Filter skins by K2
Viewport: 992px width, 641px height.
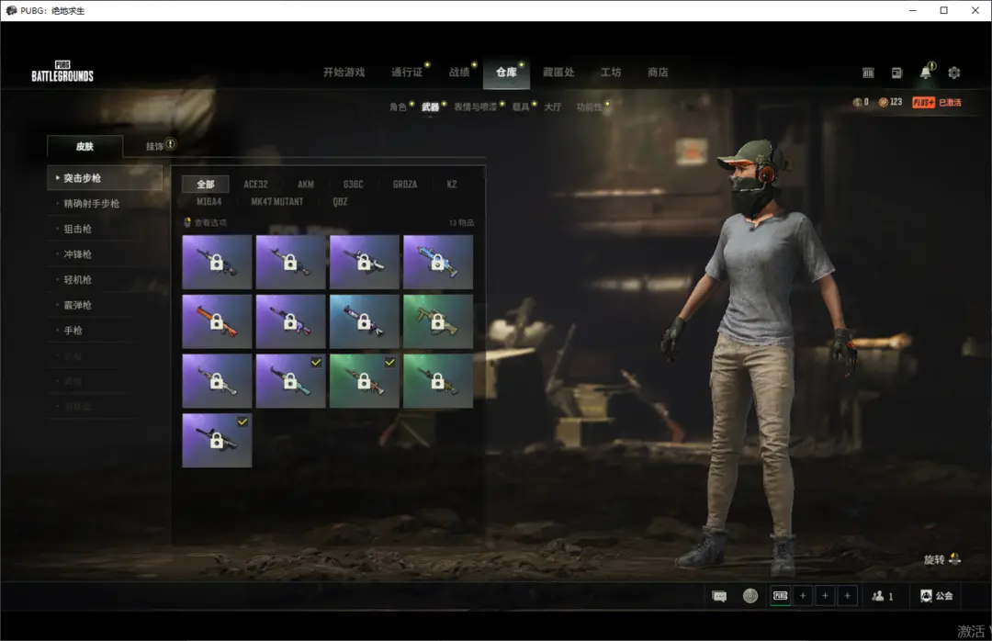(452, 185)
